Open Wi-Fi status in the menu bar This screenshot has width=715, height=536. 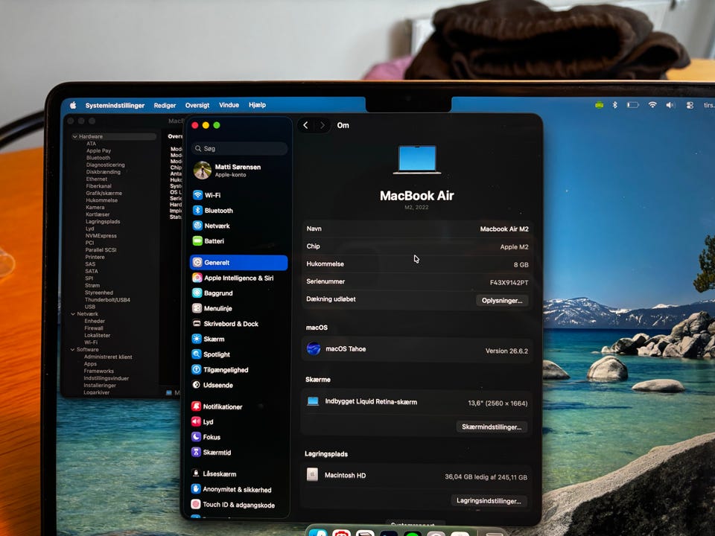click(x=652, y=105)
